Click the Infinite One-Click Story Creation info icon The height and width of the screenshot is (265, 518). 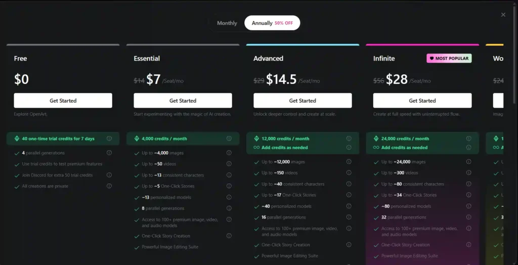pyautogui.click(x=468, y=244)
